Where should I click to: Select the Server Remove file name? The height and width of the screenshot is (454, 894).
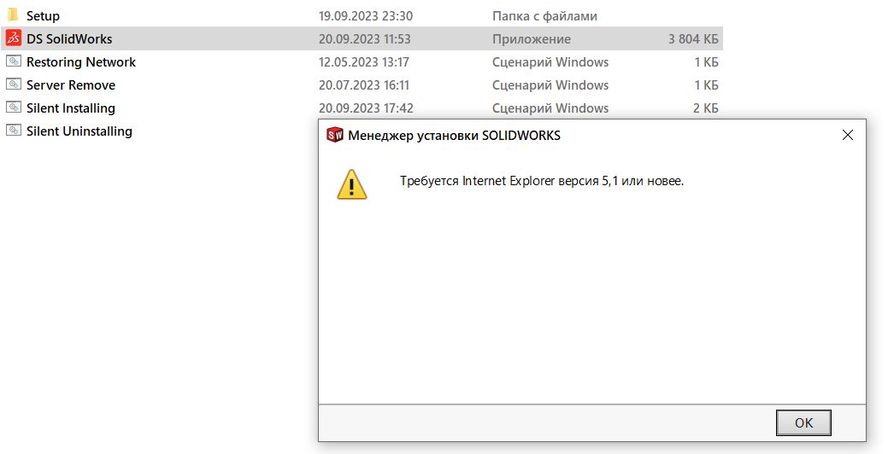click(x=71, y=84)
